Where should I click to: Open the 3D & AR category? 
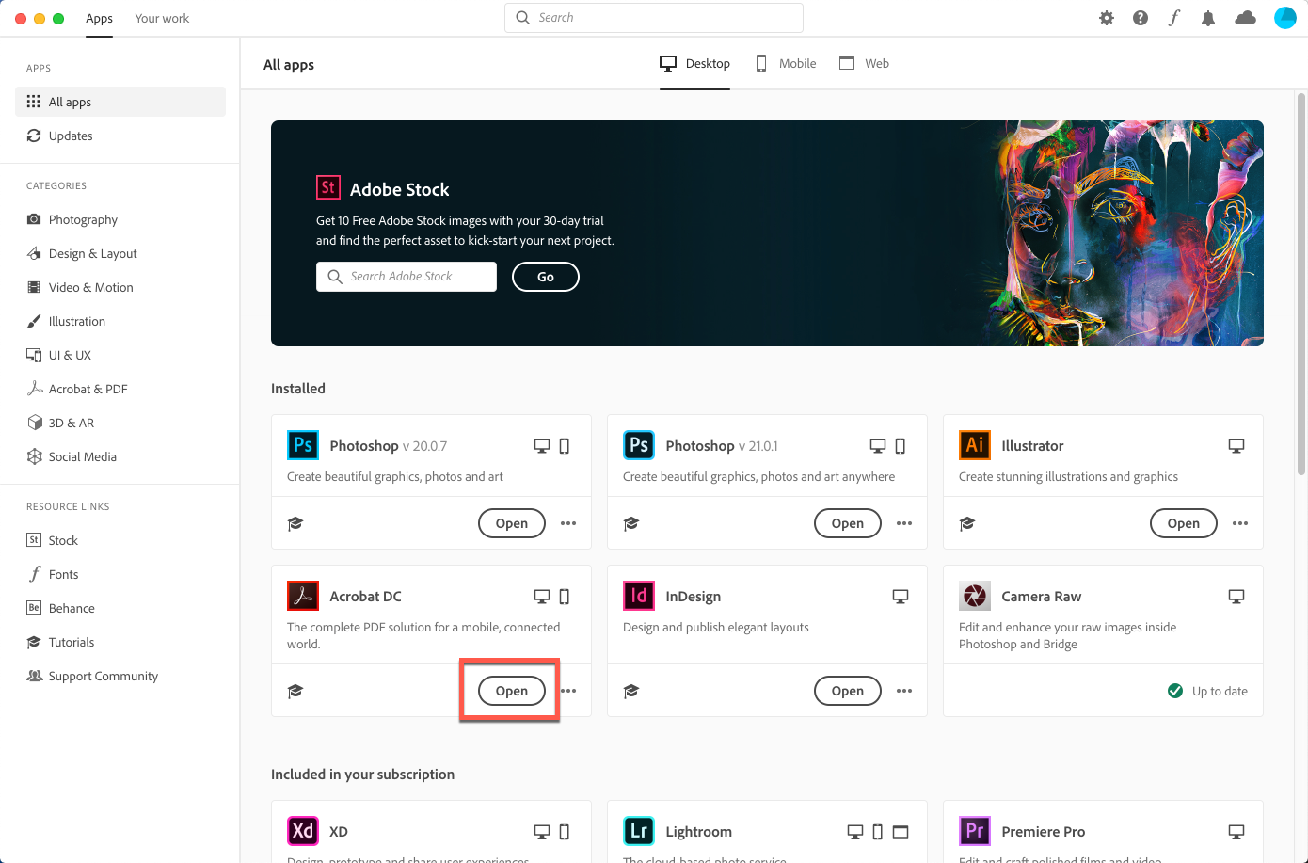[120, 423]
